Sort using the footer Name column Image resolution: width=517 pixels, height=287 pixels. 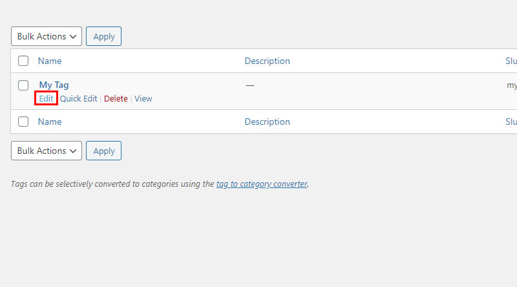point(50,122)
